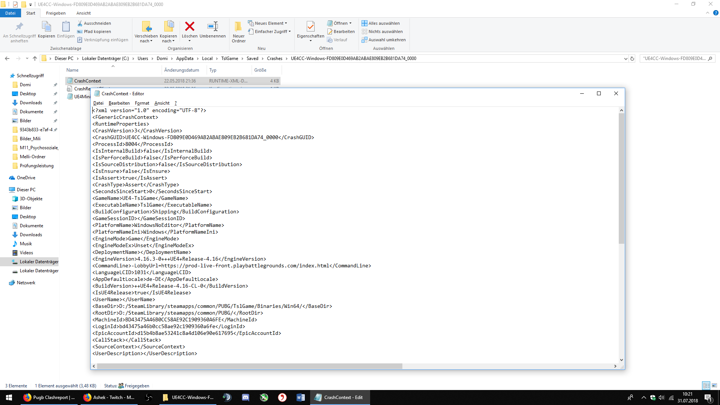Select OneDrive in the navigation pane
Image resolution: width=720 pixels, height=405 pixels.
point(26,178)
